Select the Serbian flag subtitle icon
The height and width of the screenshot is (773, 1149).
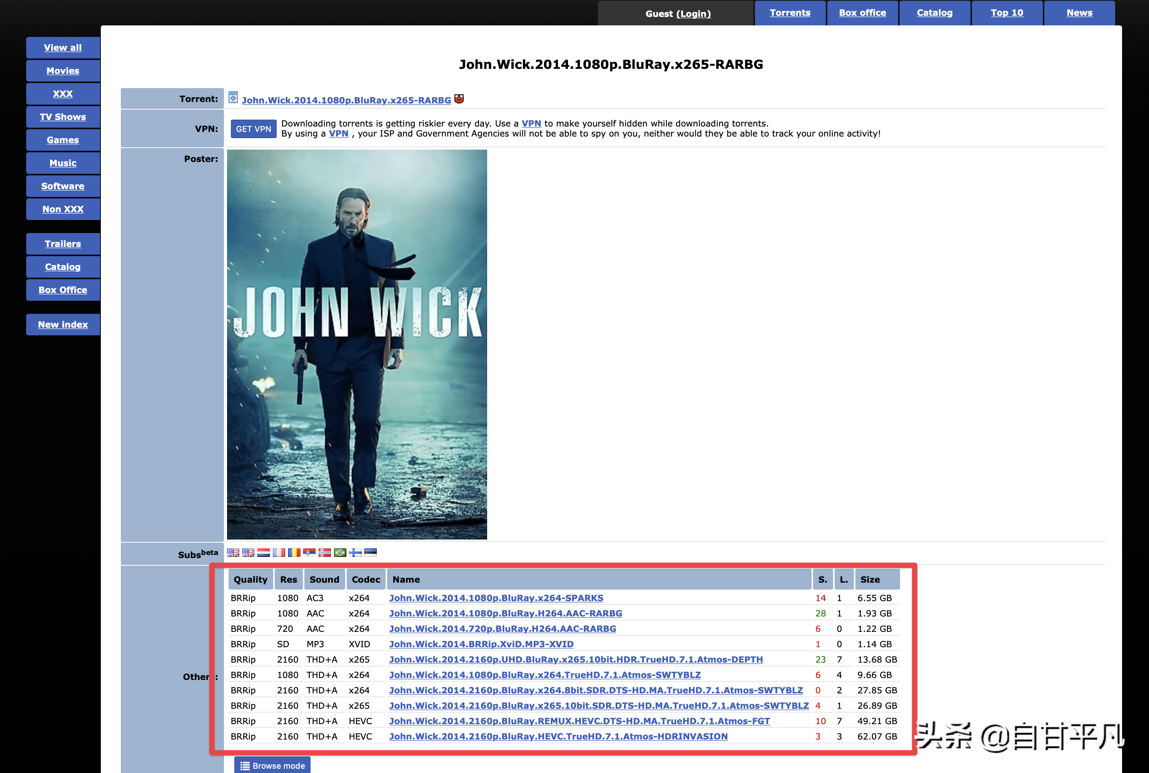(x=310, y=553)
